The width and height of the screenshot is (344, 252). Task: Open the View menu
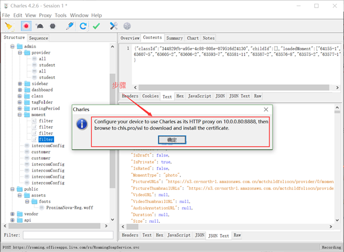coord(30,16)
